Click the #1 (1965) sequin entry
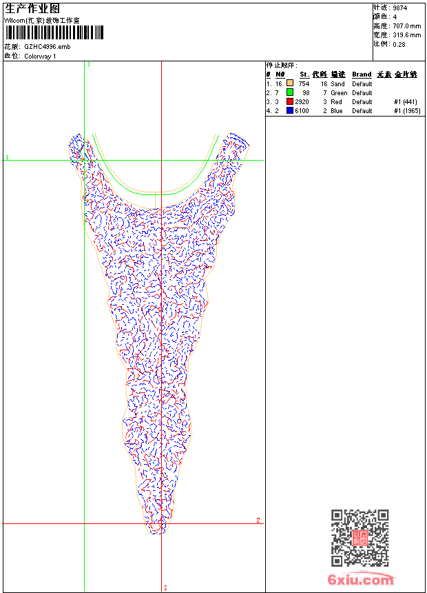Image resolution: width=427 pixels, height=593 pixels. pos(406,110)
